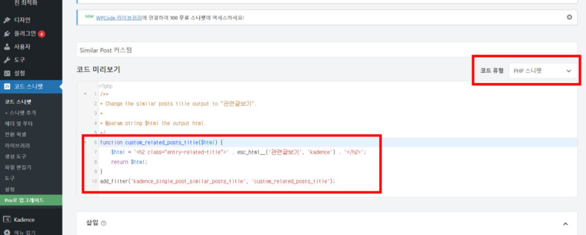Screen dimensions: 586x235
Task: Fold the function block at line 6
Action: coord(85,142)
